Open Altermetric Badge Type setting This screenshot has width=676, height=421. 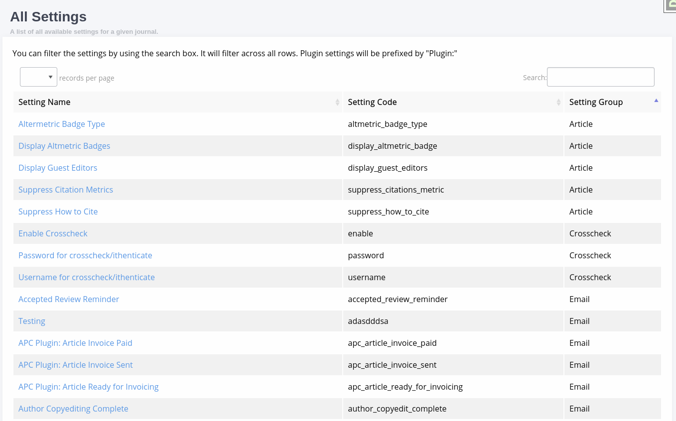(x=62, y=124)
